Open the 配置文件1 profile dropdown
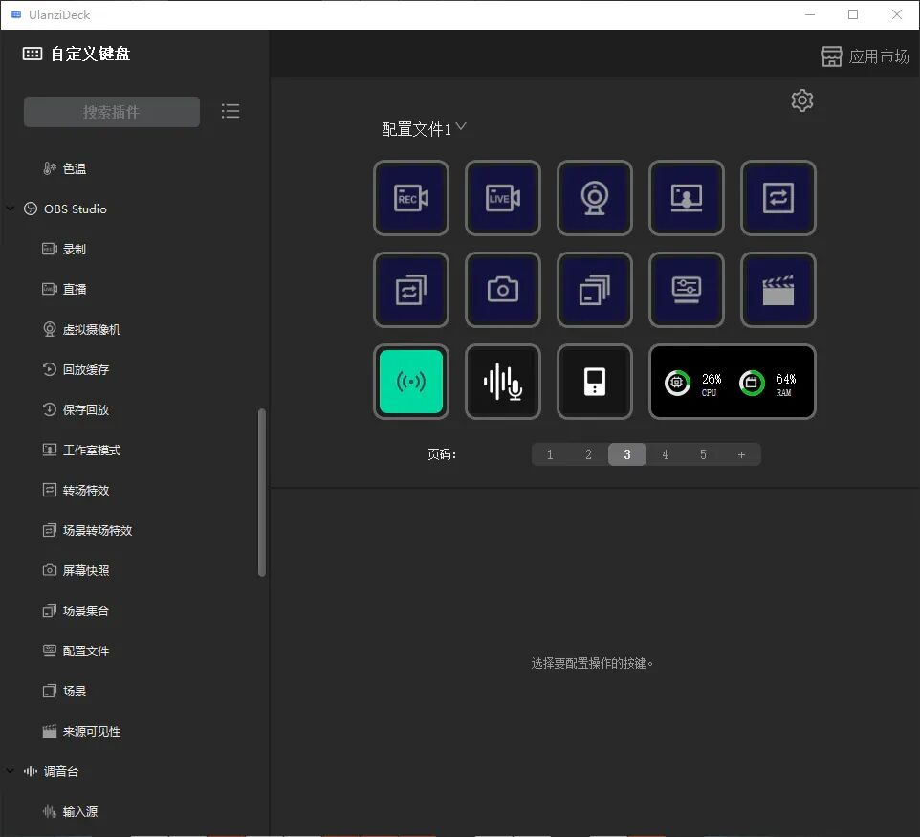Image resolution: width=920 pixels, height=837 pixels. [x=424, y=128]
